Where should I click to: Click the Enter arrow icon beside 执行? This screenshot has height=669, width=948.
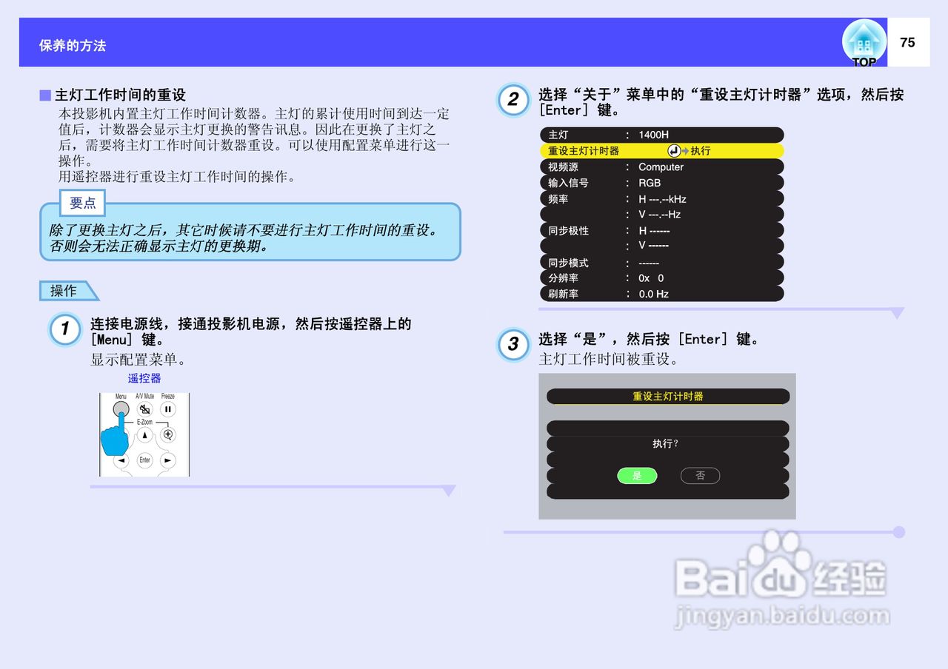click(x=673, y=151)
